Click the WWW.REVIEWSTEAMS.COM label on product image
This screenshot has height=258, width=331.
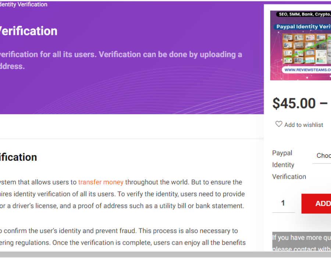pos(307,70)
